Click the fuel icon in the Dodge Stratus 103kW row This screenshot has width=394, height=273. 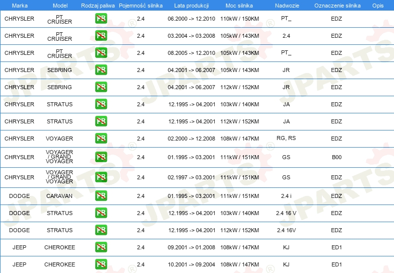(101, 213)
